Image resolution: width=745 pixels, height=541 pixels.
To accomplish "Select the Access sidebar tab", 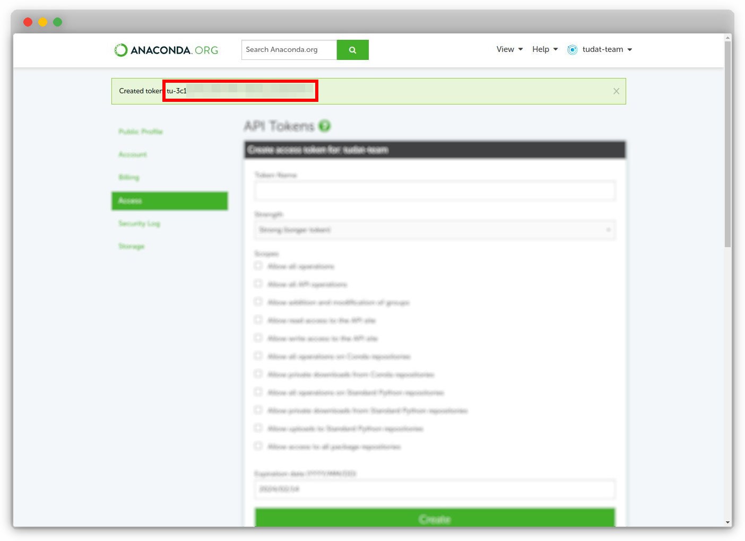I will click(x=170, y=201).
